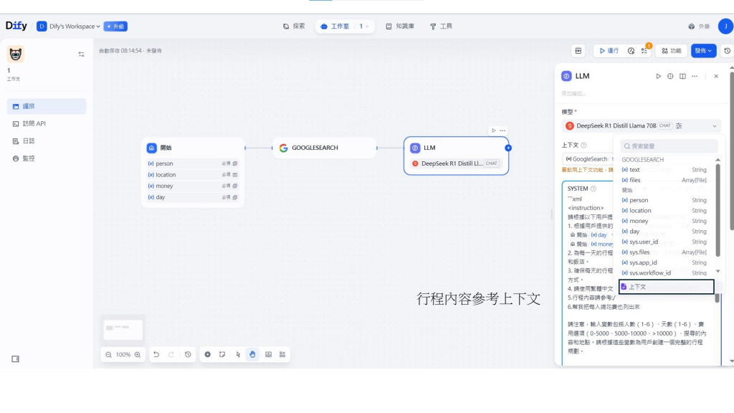Open the LLM panel three-dot more menu

[695, 76]
